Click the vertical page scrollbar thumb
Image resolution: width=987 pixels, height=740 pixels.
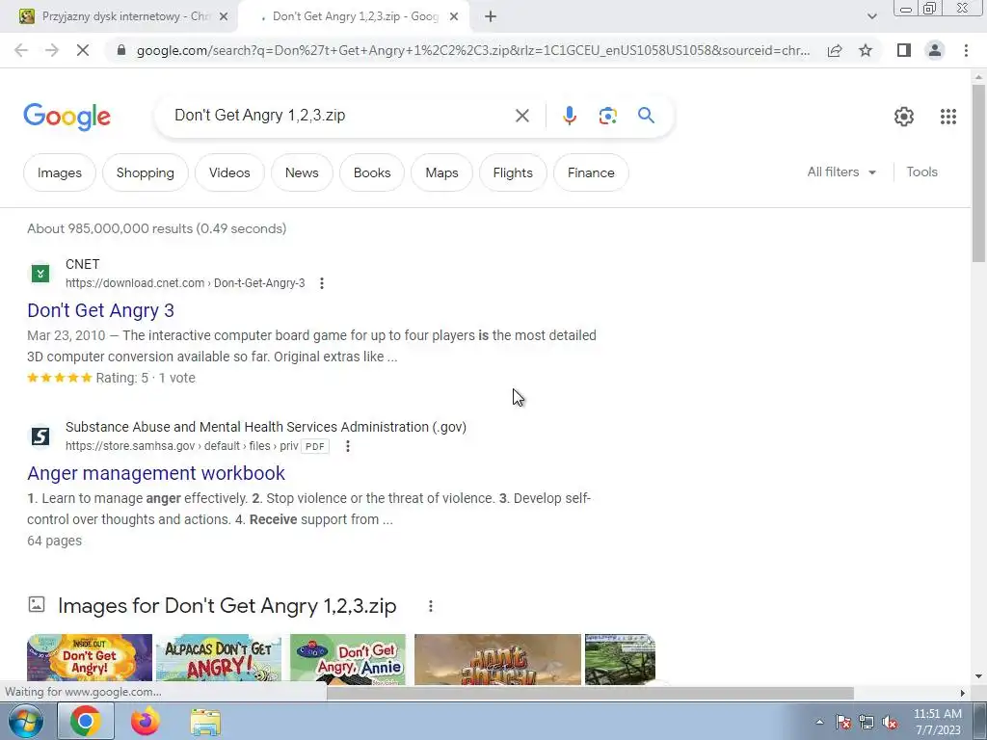(x=978, y=173)
